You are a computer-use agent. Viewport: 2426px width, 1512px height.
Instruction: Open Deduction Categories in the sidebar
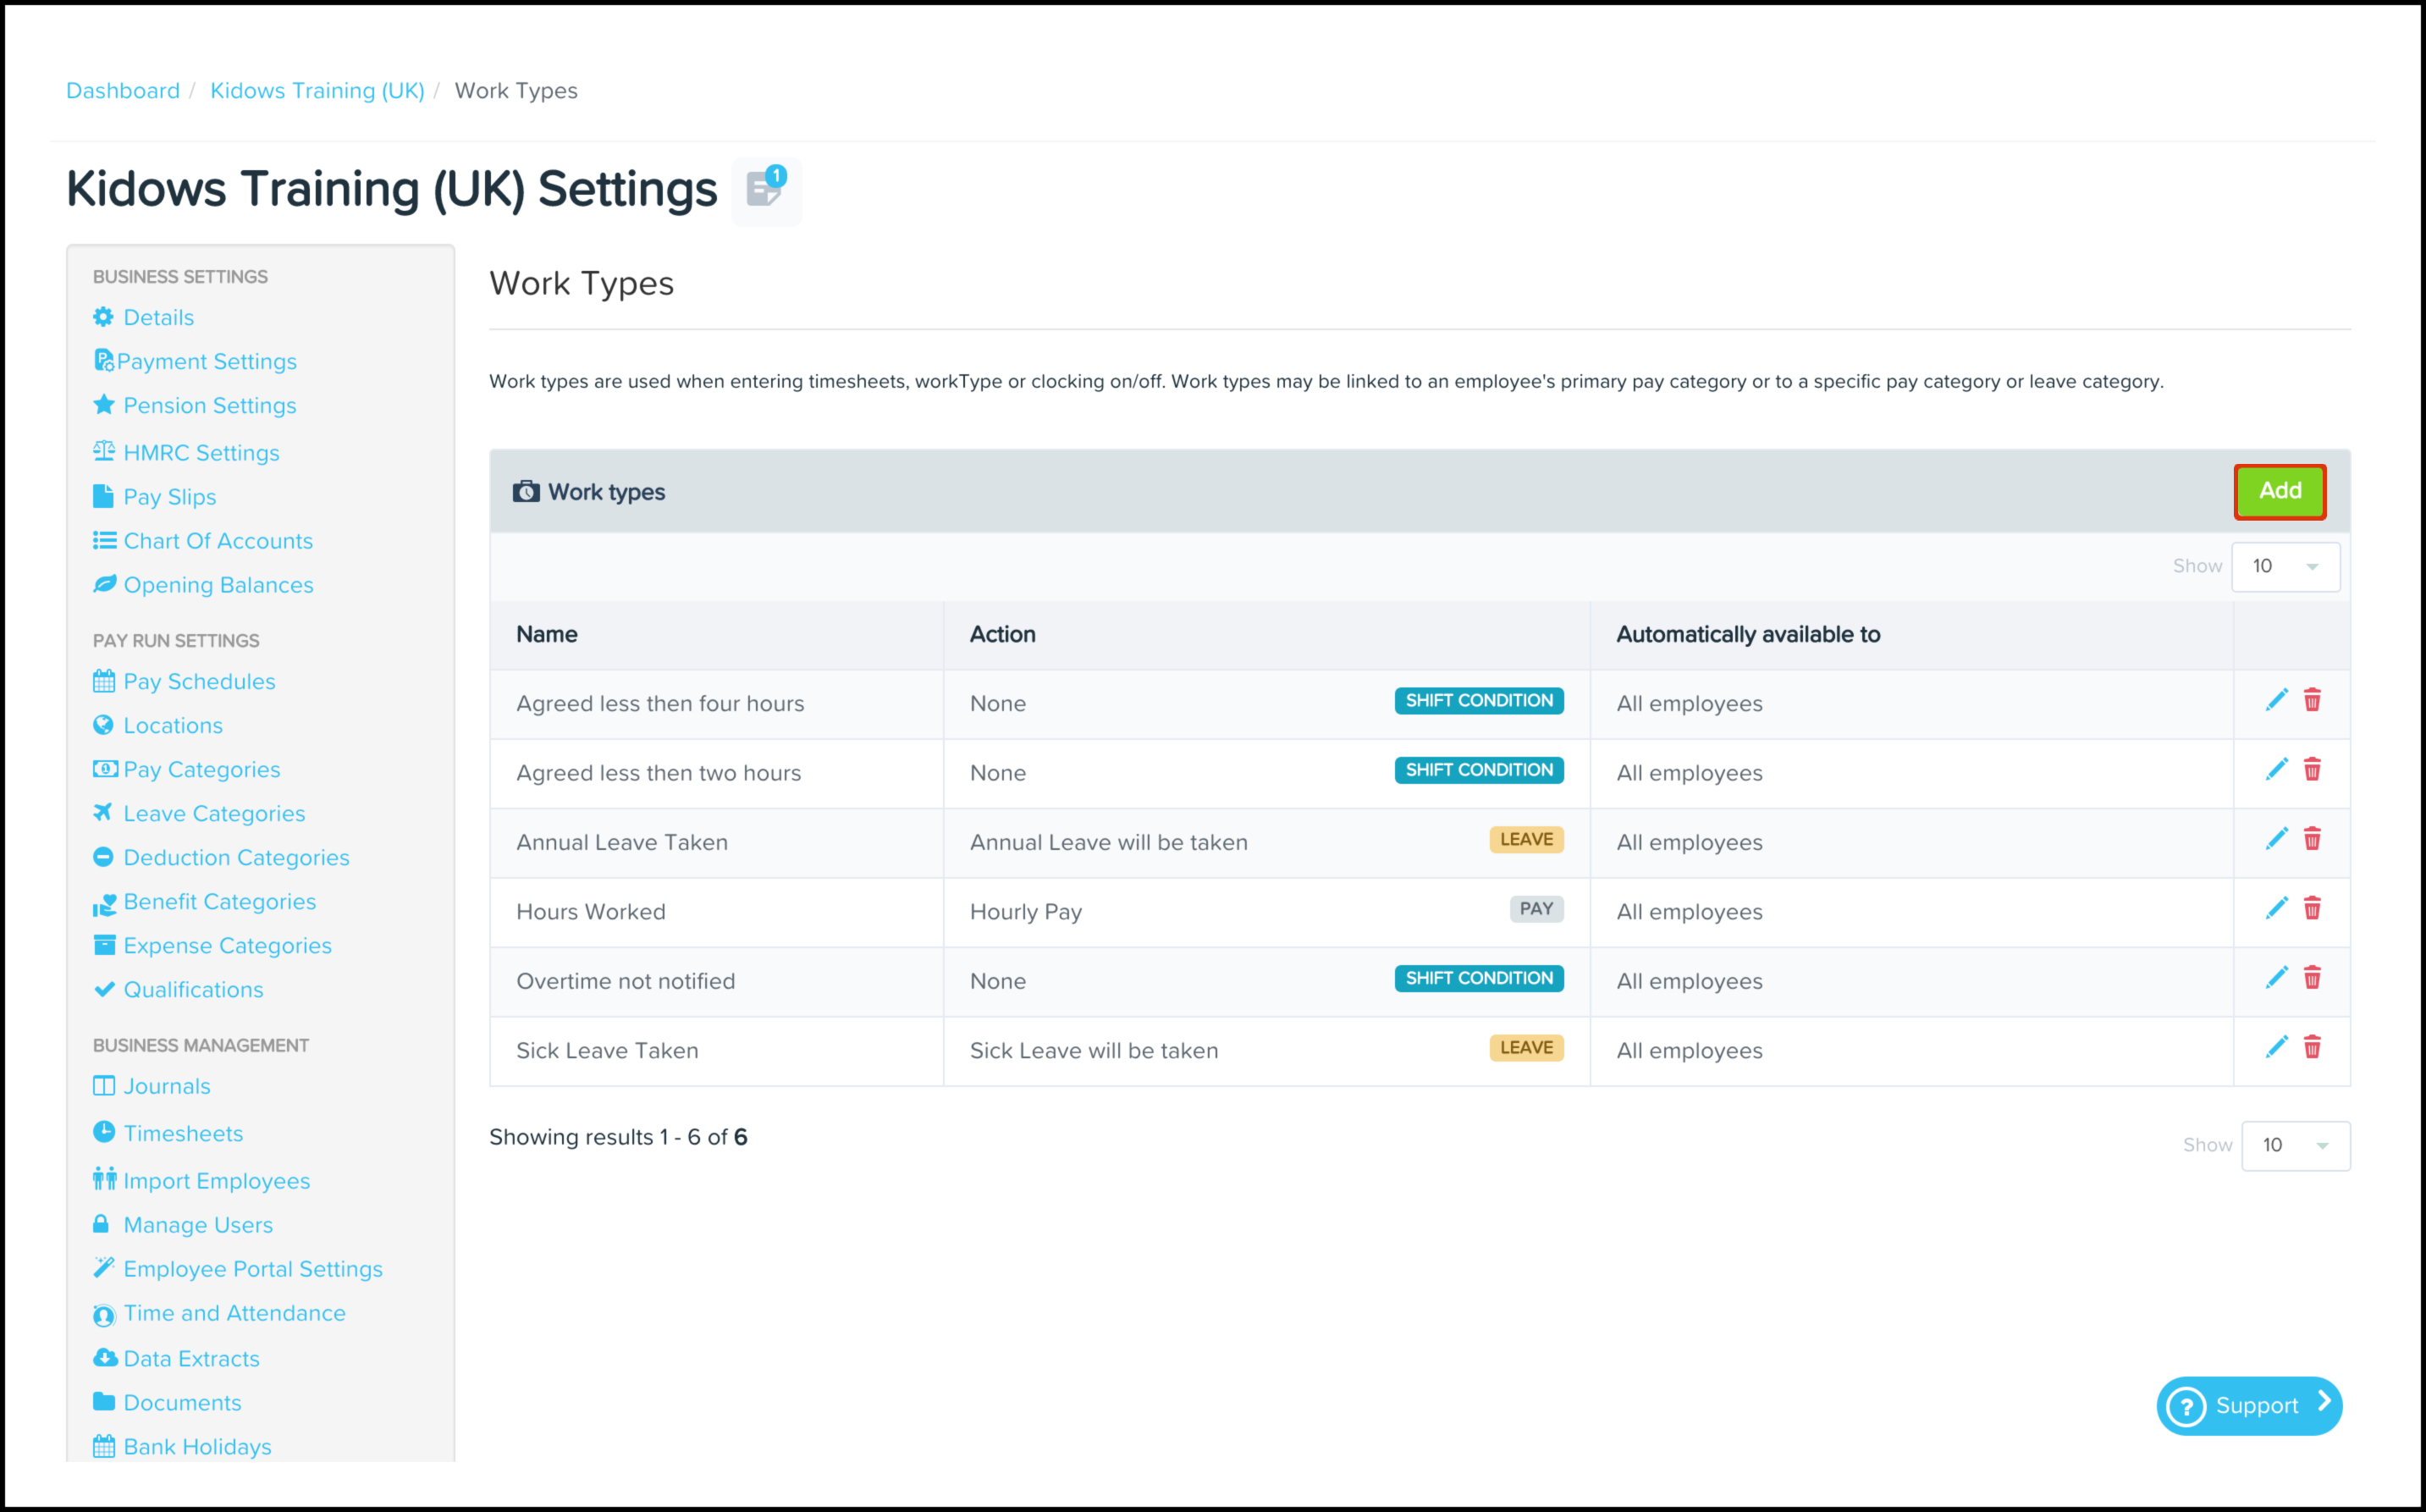237,858
